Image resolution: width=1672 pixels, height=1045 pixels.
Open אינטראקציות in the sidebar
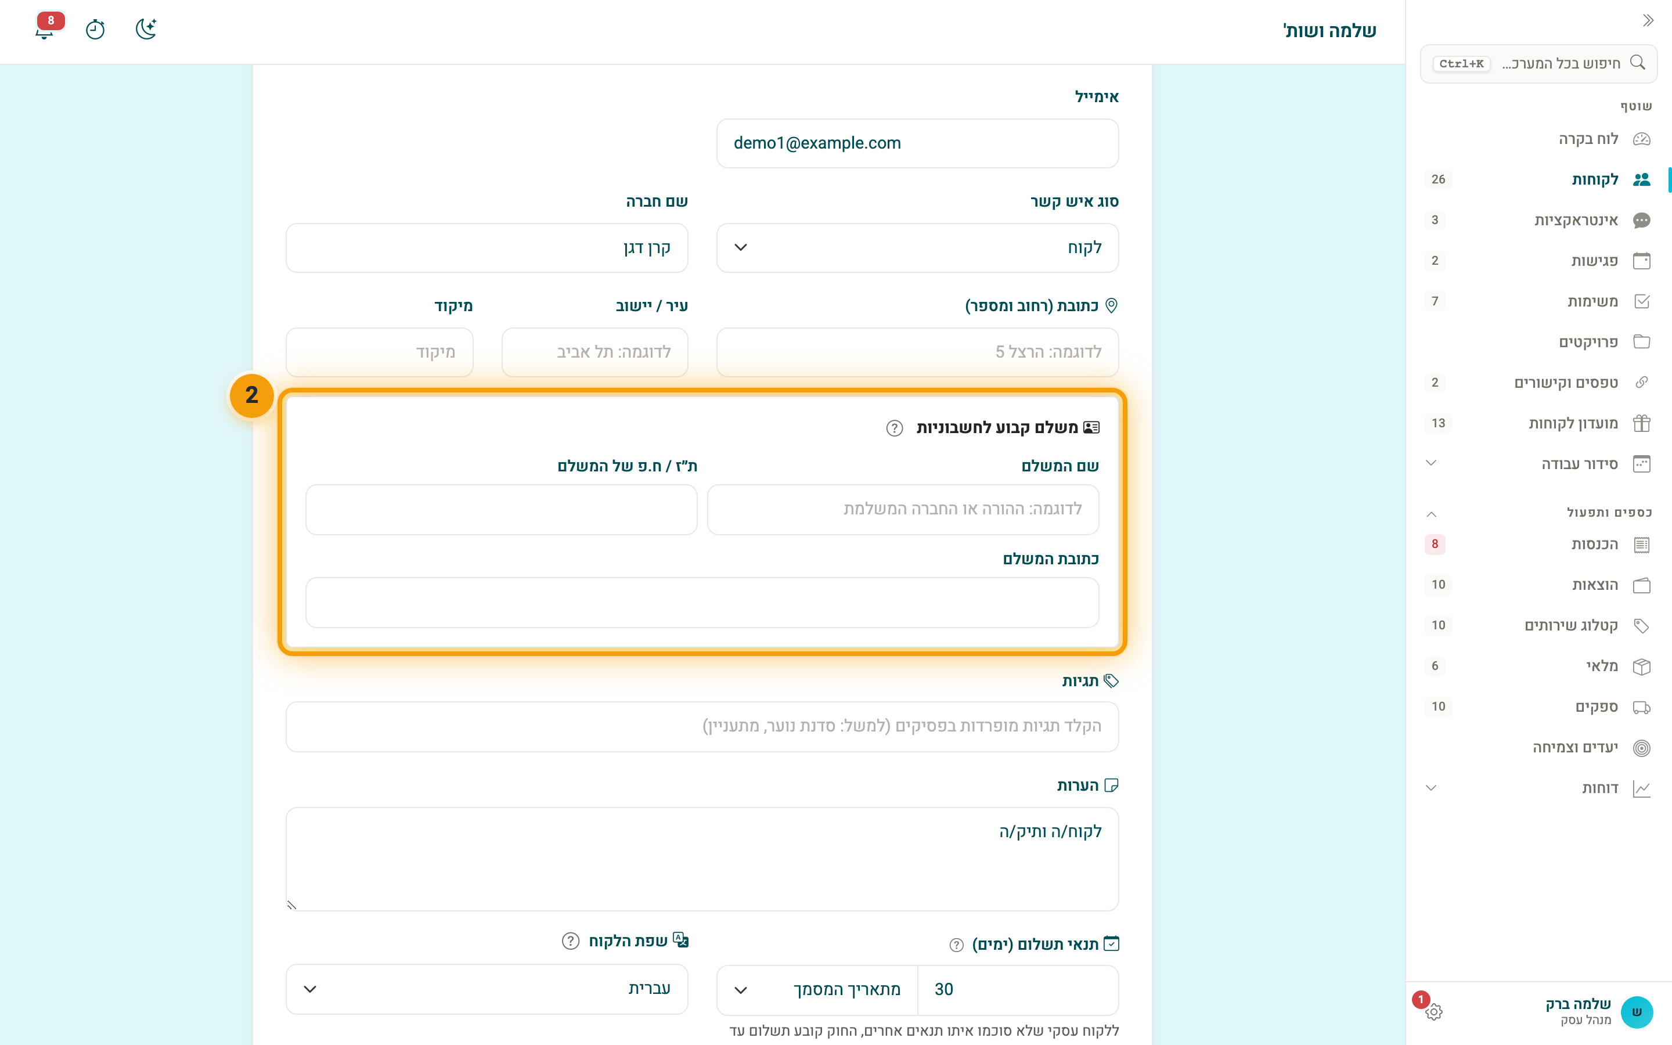tap(1538, 221)
